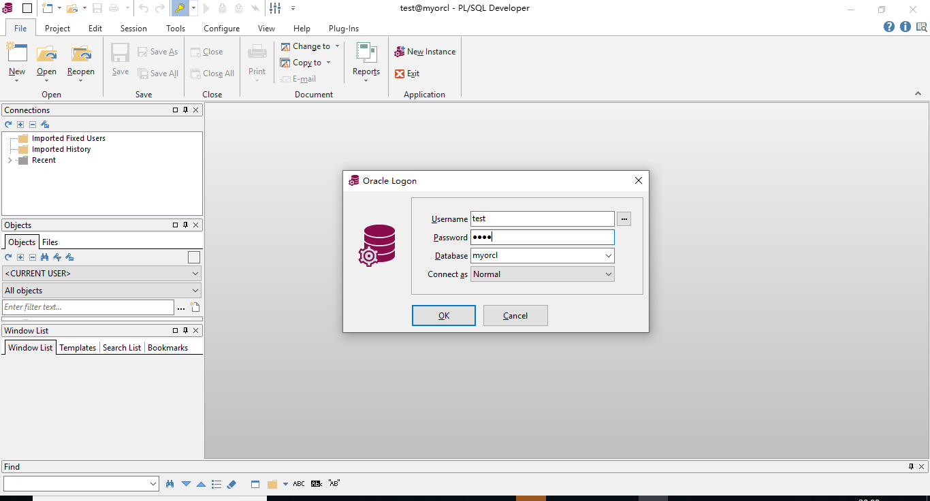
Task: Click the binoculars find icon in Objects toolbar
Action: pos(45,257)
